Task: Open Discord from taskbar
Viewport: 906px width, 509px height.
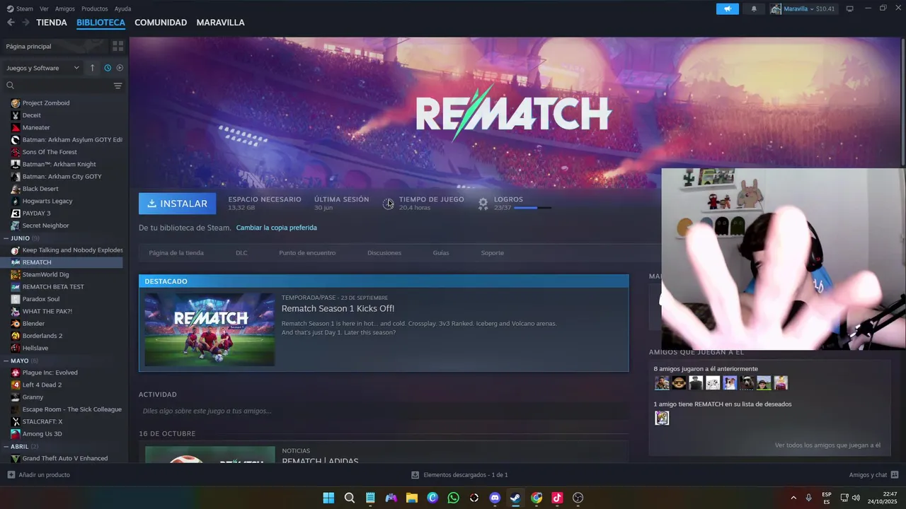Action: tap(495, 498)
